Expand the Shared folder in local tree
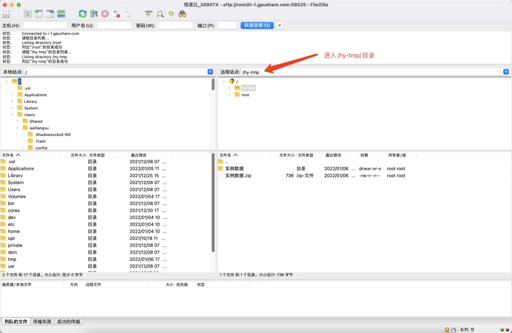The width and height of the screenshot is (512, 333). 17,121
